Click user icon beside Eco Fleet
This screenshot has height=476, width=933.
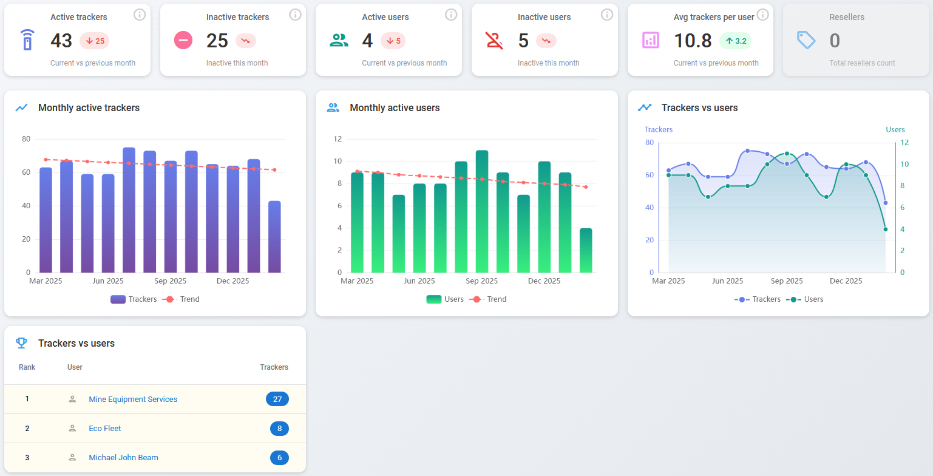point(72,429)
